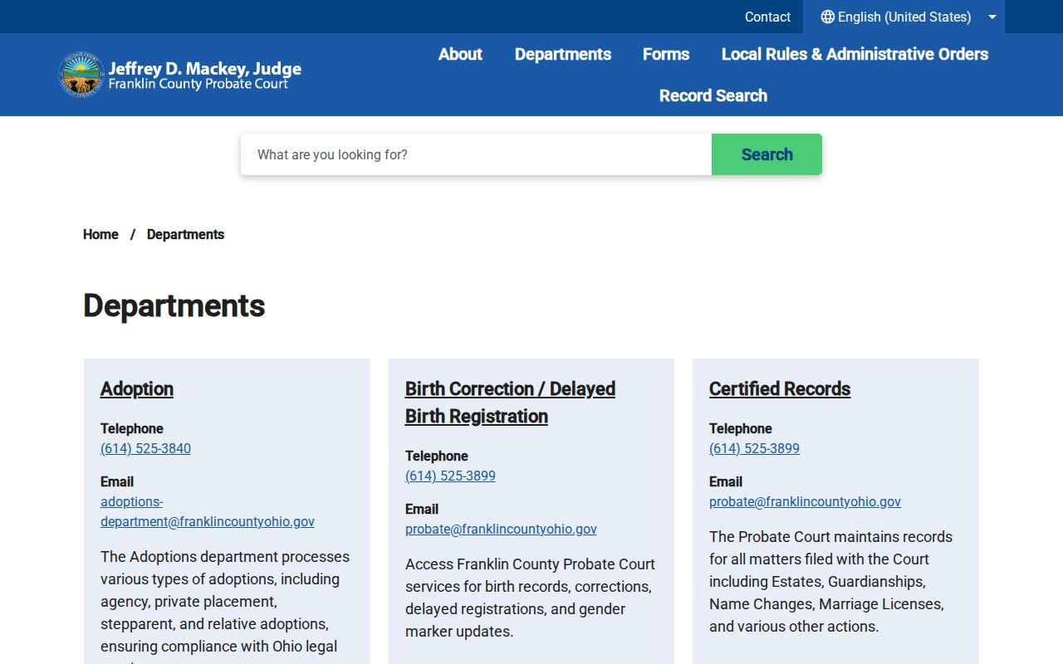
Task: Click the green Search button
Action: tap(767, 154)
